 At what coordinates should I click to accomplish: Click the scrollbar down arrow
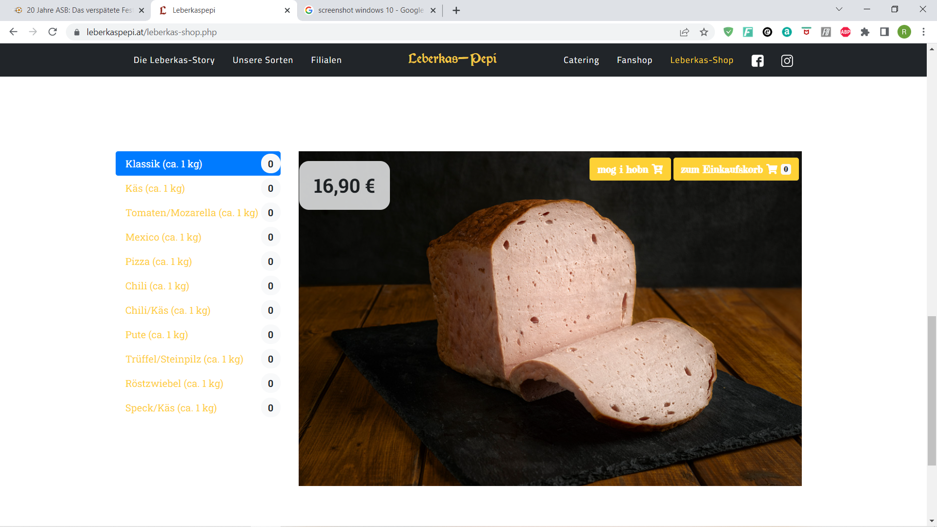(x=932, y=521)
